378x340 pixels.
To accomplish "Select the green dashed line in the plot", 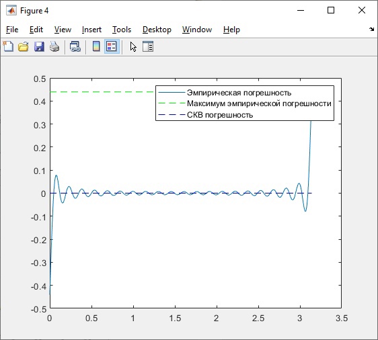I will (x=102, y=92).
